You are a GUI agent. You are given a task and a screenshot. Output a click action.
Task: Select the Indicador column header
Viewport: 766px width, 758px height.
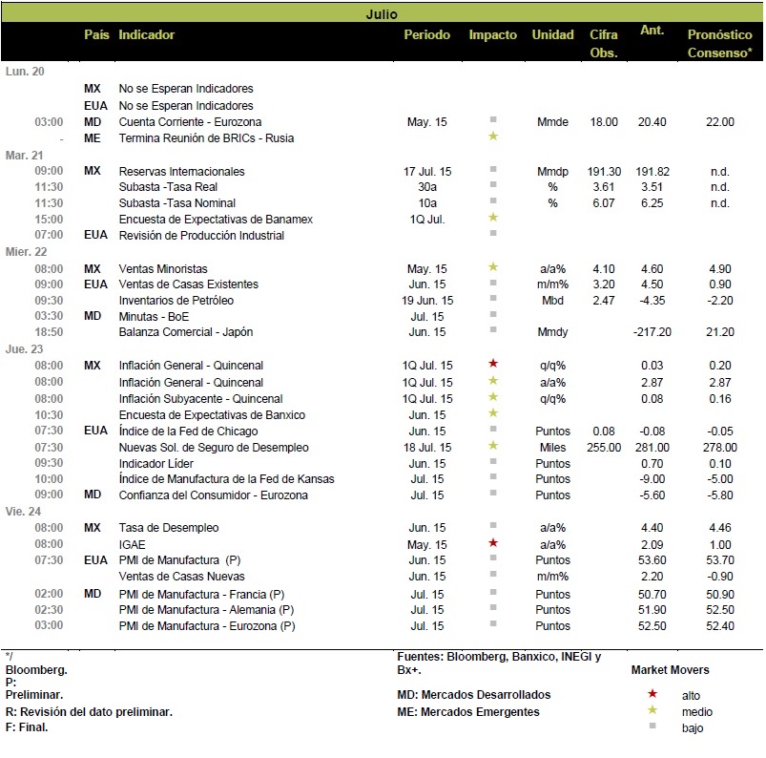(x=147, y=34)
